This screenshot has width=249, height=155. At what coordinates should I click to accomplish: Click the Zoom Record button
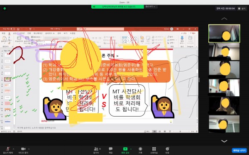tap(140, 150)
